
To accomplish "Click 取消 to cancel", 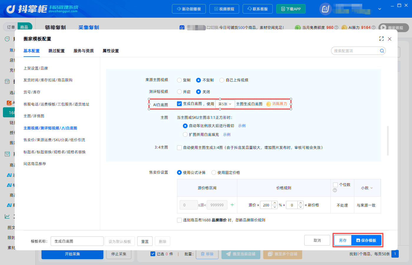I will pyautogui.click(x=317, y=240).
